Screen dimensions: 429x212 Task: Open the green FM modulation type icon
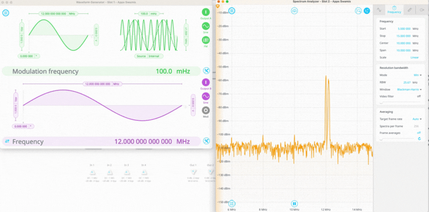point(206,40)
